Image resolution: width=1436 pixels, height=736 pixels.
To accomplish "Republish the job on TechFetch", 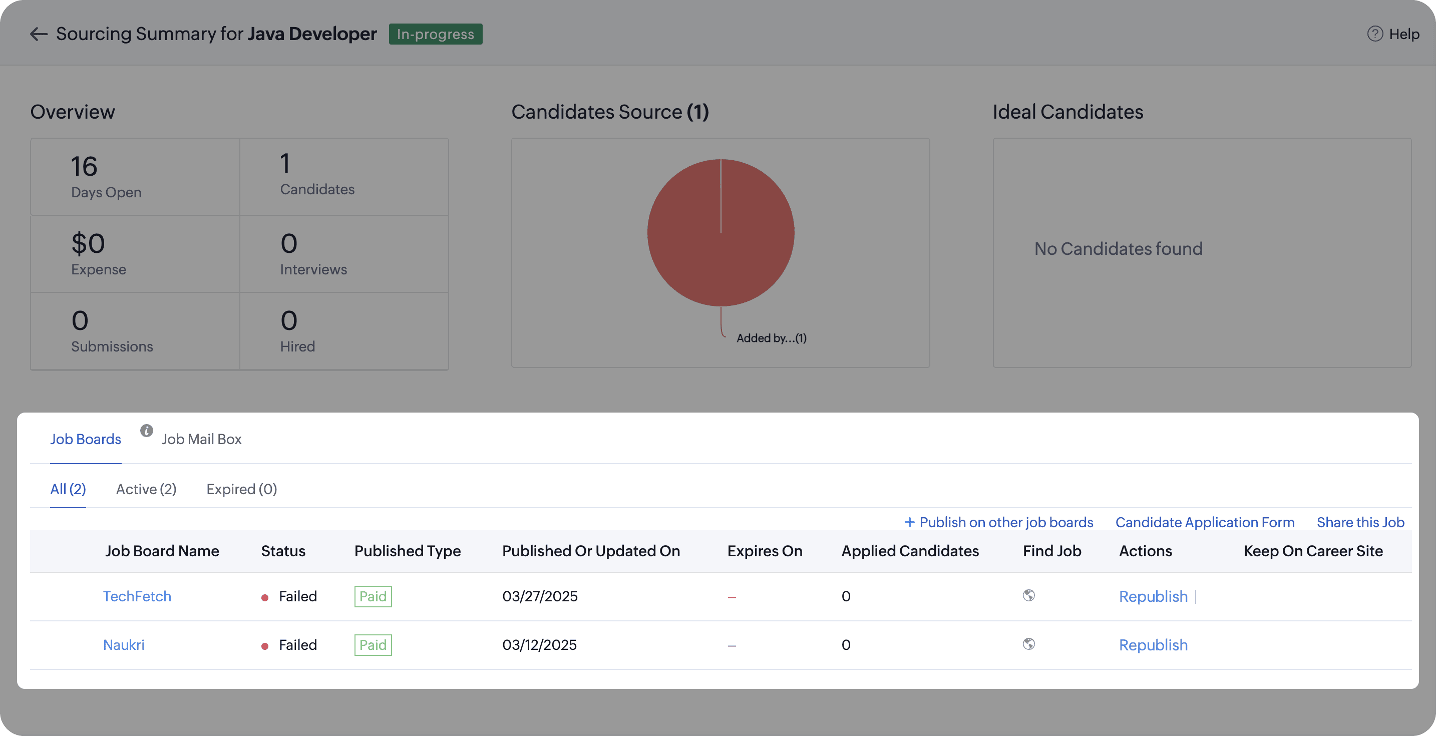I will pyautogui.click(x=1153, y=596).
